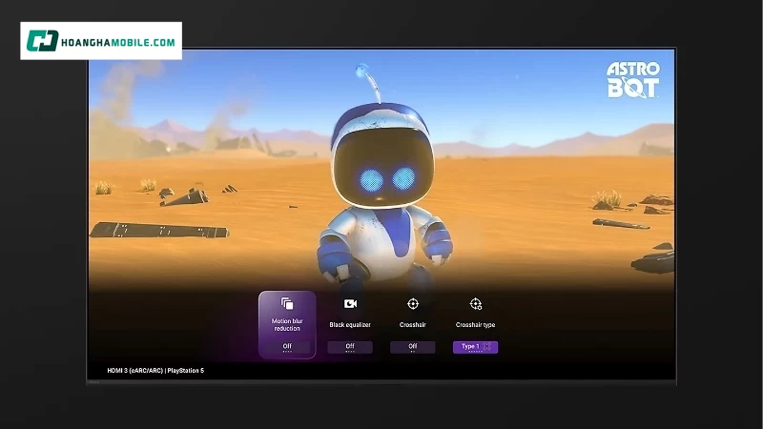Viewport: 763px width, 429px height.
Task: Open the Crosshair type 'Type 1' selector
Action: pyautogui.click(x=471, y=347)
